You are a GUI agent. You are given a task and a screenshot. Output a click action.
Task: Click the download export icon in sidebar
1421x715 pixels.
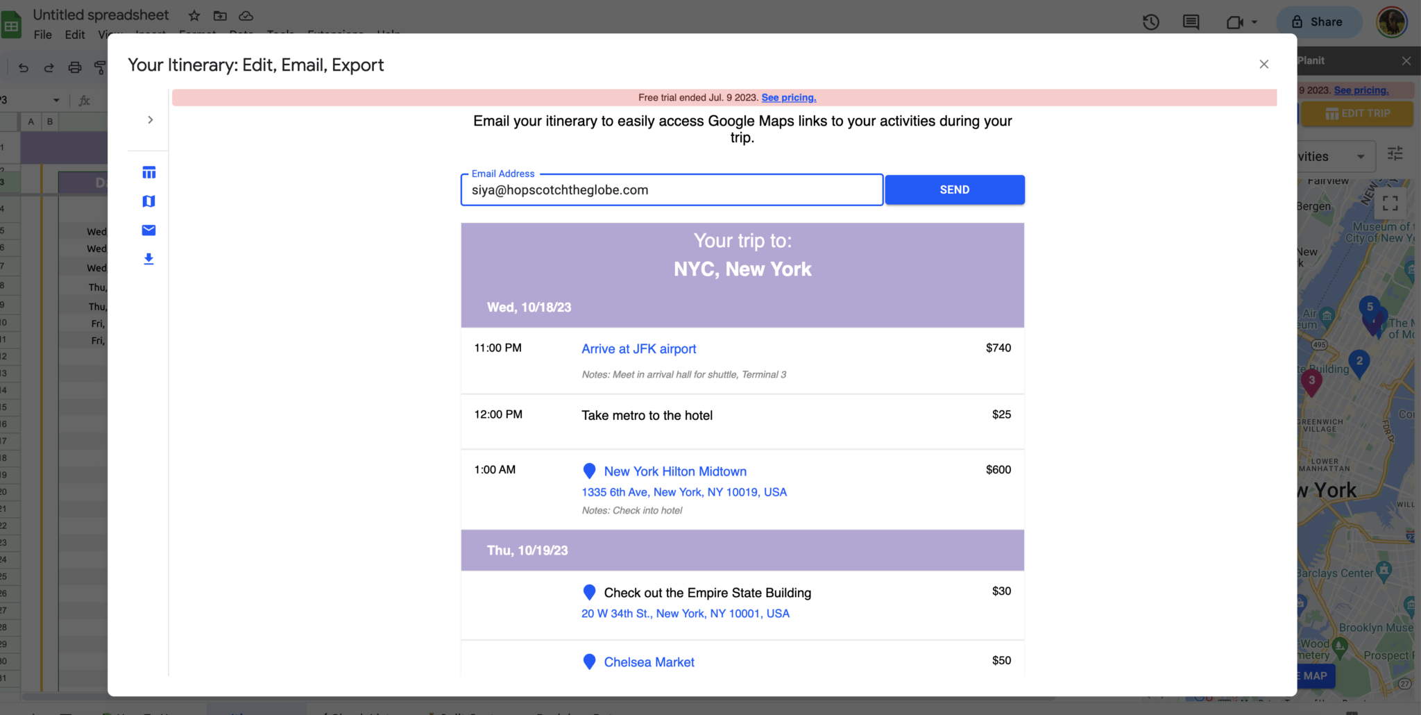[x=148, y=259]
